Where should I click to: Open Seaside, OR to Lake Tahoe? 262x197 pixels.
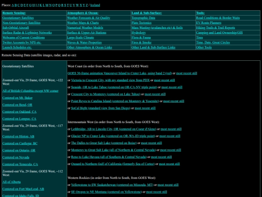point(114,87)
